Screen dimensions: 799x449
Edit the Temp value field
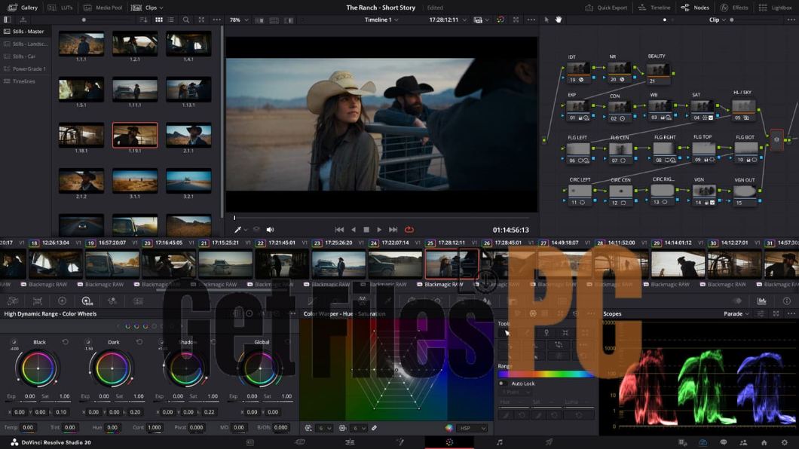(28, 428)
